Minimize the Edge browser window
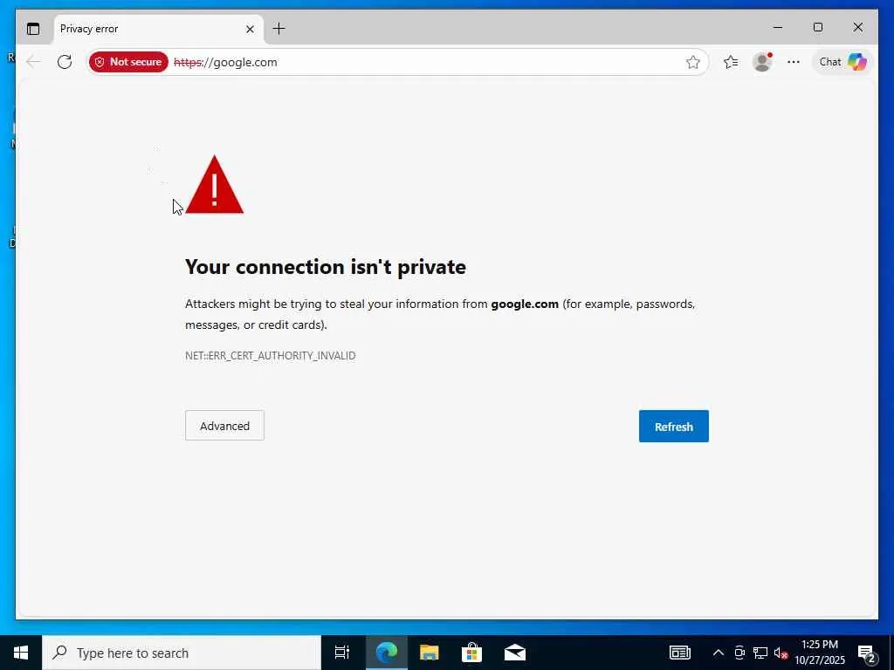Image resolution: width=894 pixels, height=670 pixels. [x=778, y=27]
